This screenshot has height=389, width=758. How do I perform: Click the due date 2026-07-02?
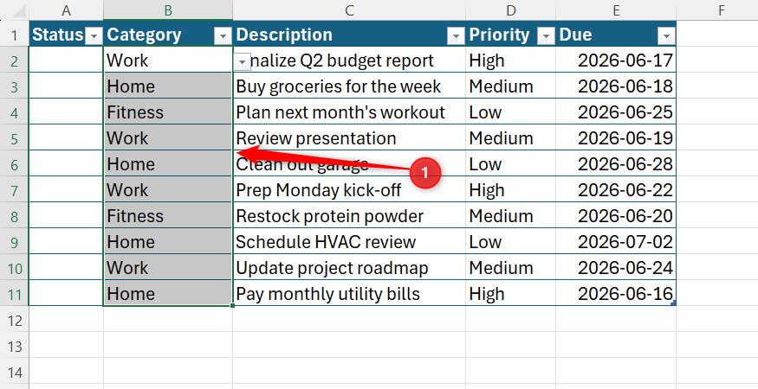click(x=616, y=241)
